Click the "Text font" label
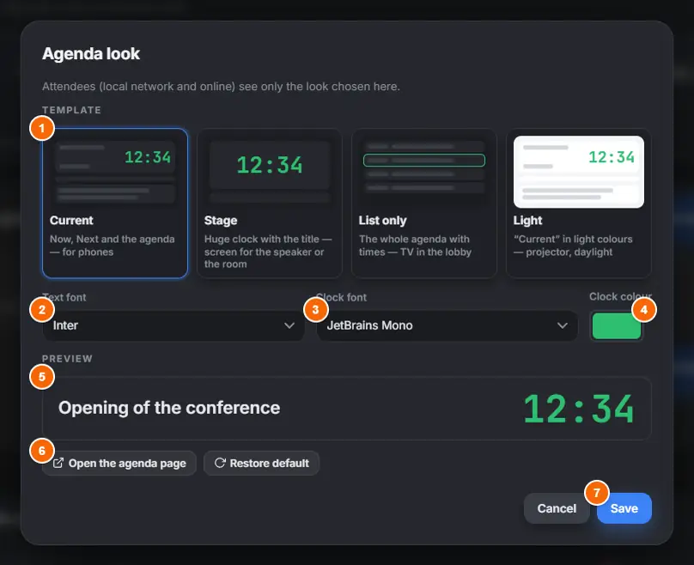Viewport: 694px width, 565px height. pyautogui.click(x=64, y=297)
